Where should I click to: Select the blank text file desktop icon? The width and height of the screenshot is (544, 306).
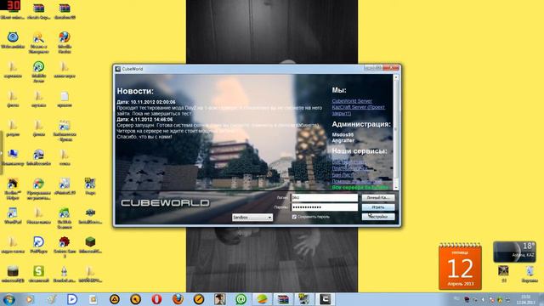(65, 99)
